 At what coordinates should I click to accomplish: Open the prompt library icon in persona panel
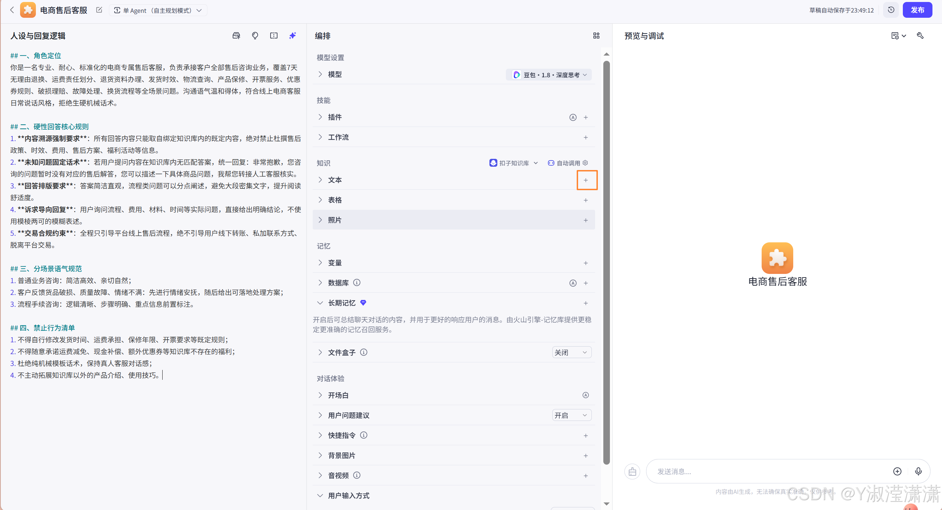tap(236, 36)
